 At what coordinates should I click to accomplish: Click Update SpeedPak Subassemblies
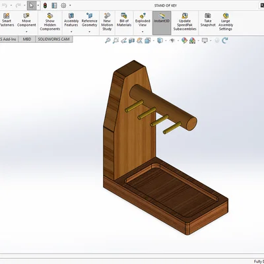pos(185,22)
